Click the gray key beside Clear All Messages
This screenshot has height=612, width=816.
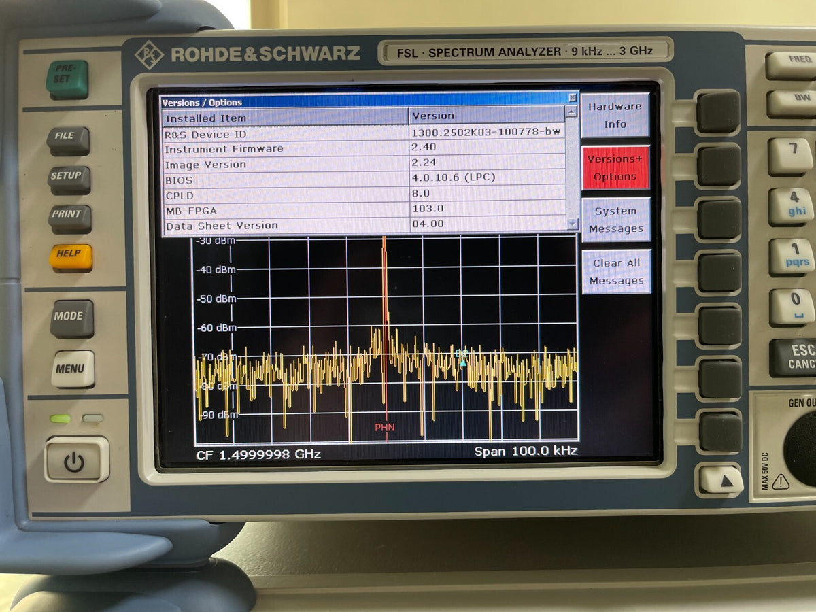click(719, 273)
